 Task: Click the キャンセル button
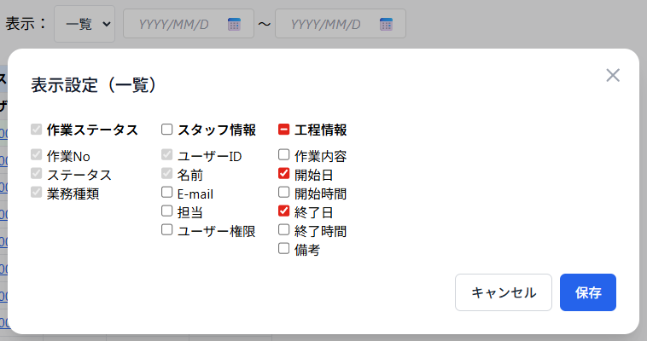[504, 292]
